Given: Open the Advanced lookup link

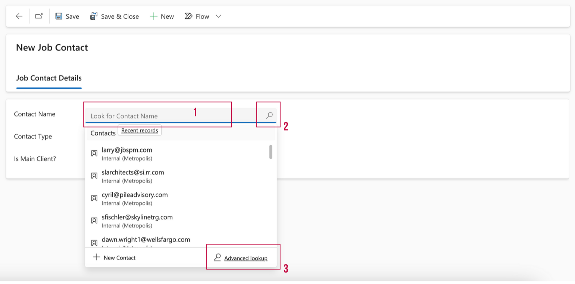Looking at the screenshot, I should 246,258.
